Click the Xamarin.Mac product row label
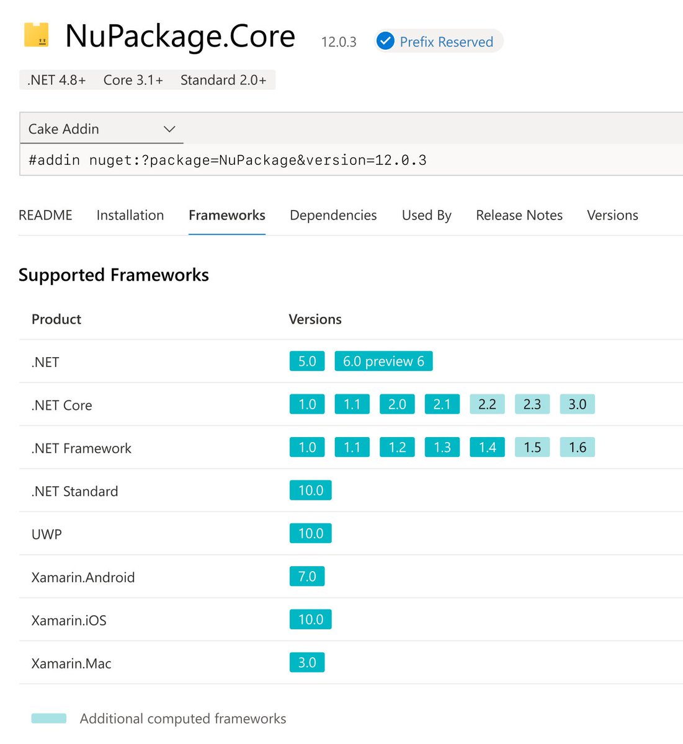Image resolution: width=683 pixels, height=744 pixels. [71, 663]
